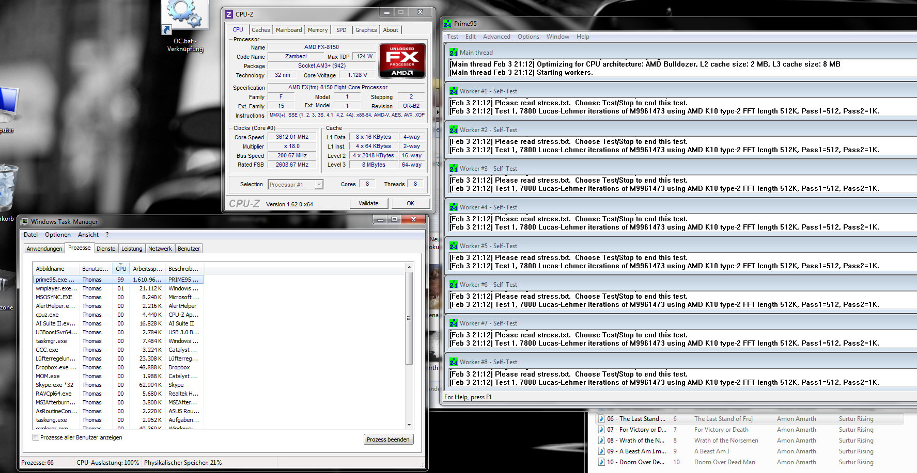Screen dimensions: 917x473
Task: Switch to the Mainboard tab in CPU-Z
Action: [x=289, y=30]
